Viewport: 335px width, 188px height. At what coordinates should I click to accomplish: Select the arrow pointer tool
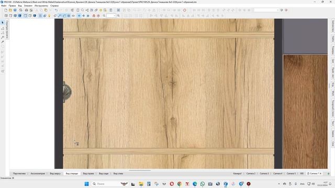[x=3, y=22]
